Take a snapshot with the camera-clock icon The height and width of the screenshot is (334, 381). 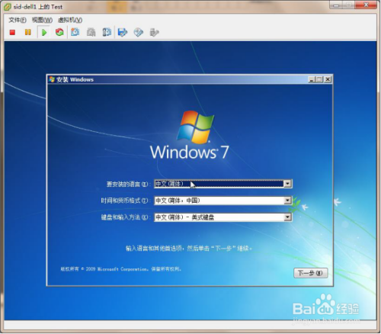click(x=75, y=32)
